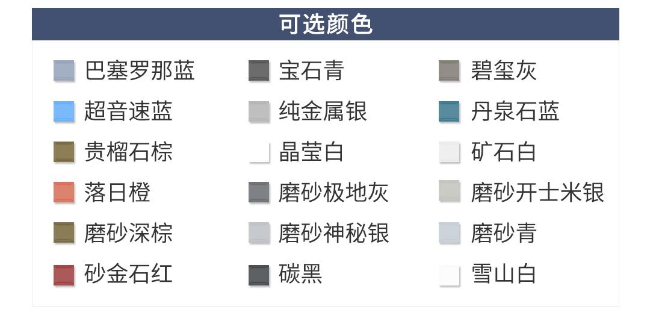
Task: Select the 晶莹白 white swatch
Action: pyautogui.click(x=259, y=152)
